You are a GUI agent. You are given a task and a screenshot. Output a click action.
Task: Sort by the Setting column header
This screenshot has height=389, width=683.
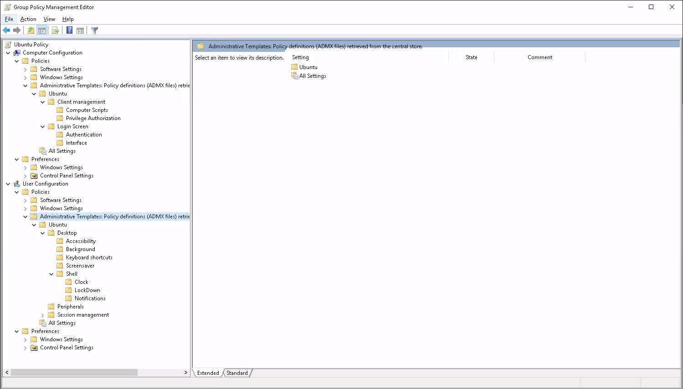coord(369,57)
